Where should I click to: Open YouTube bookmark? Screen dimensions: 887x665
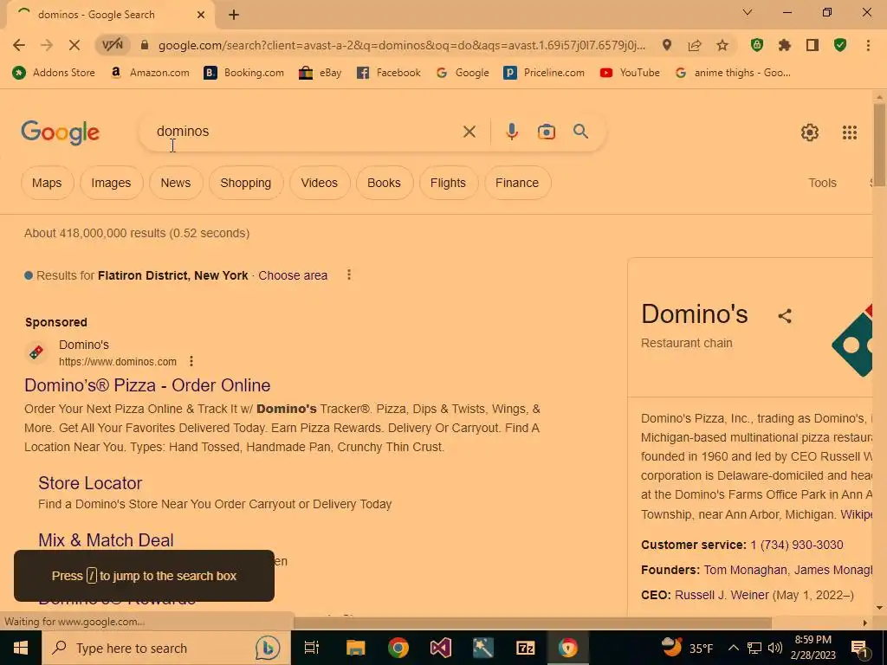(631, 73)
